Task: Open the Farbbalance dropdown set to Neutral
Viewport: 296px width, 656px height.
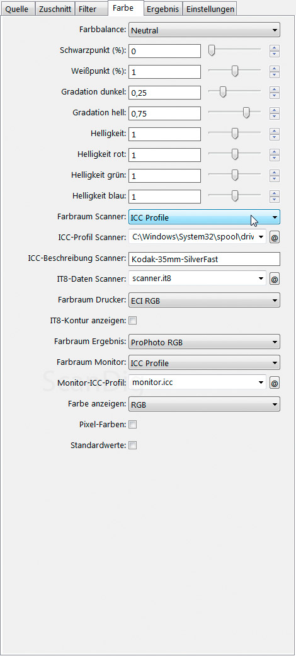Action: point(204,30)
